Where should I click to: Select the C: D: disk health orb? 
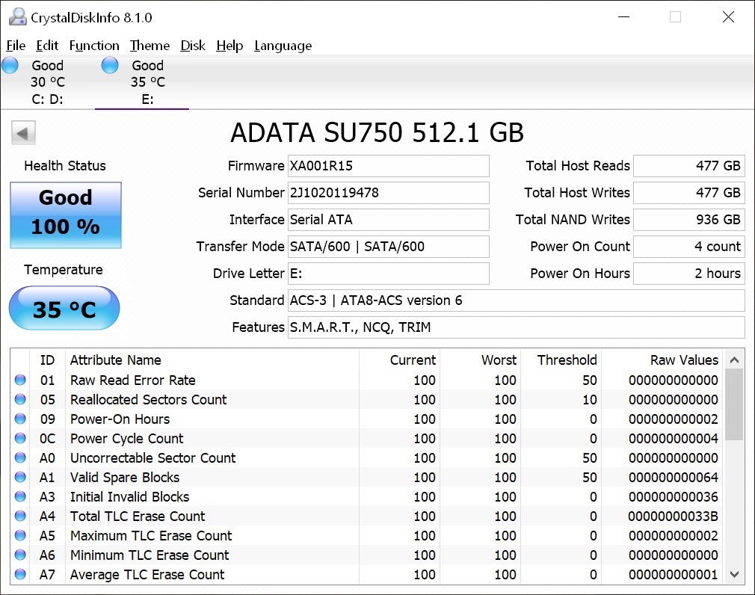click(x=10, y=66)
